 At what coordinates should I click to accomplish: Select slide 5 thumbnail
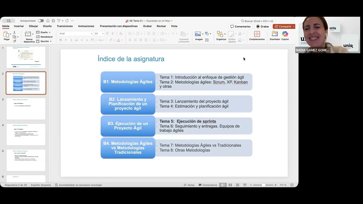coord(26,160)
